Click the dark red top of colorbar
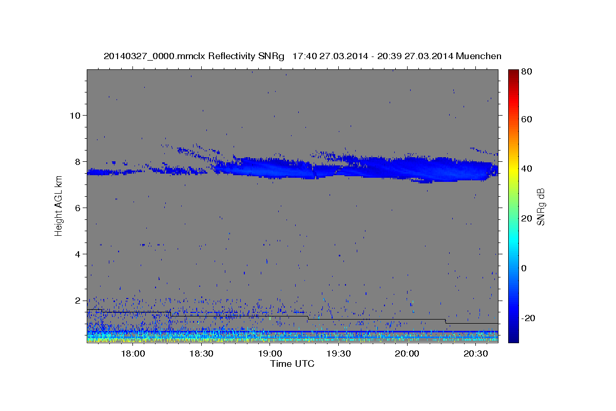 513,73
